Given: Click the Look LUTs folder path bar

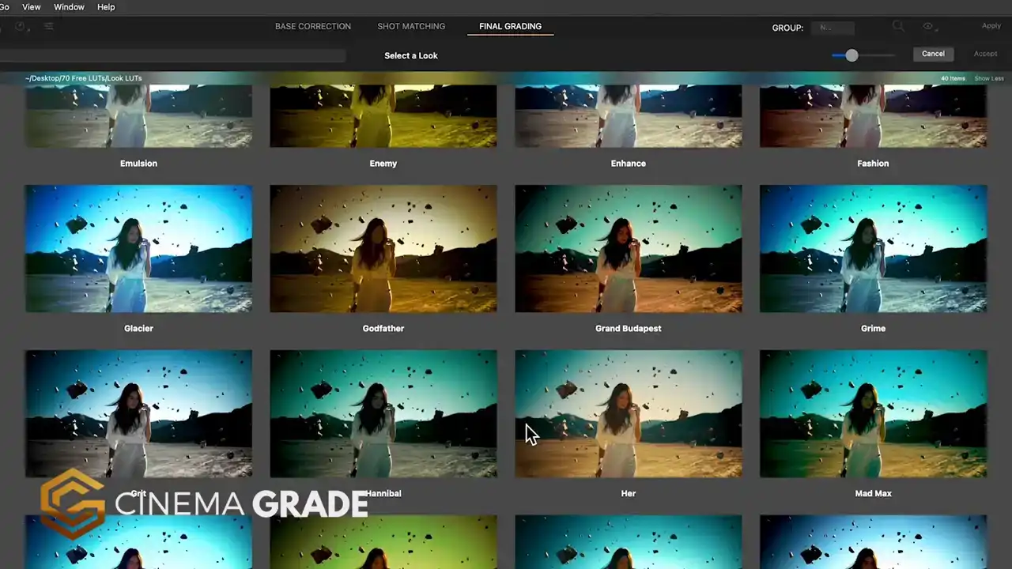Looking at the screenshot, I should pos(81,78).
